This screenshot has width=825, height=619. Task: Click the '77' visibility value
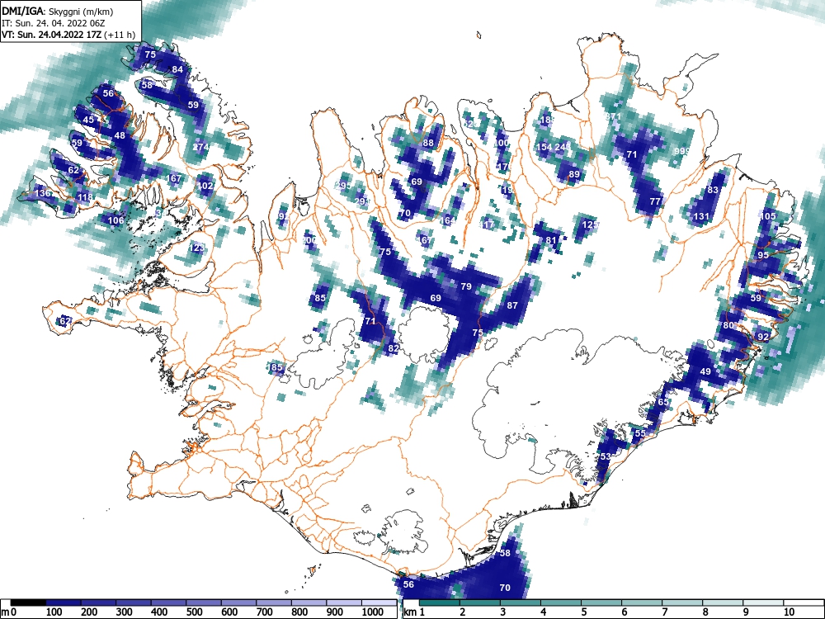655,201
